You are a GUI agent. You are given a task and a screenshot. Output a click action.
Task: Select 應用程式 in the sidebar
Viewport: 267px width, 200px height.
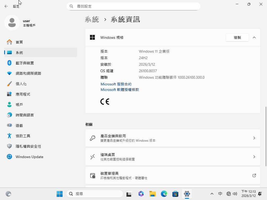coord(23,94)
